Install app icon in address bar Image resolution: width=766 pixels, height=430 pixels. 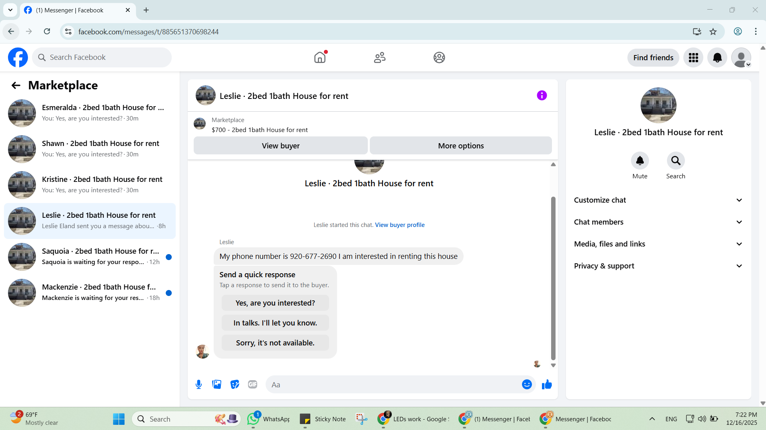pyautogui.click(x=697, y=32)
